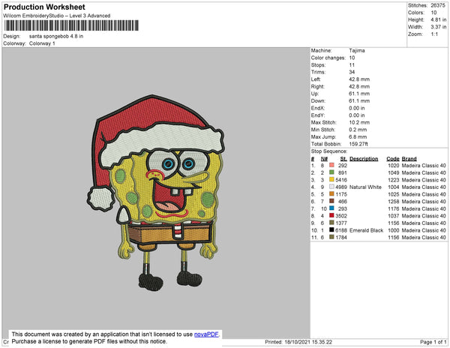This screenshot has width=450, height=348.
Task: Click 'Wilcom EmbroideryStudio – Level 3 Advanced' text
Action: (x=57, y=16)
